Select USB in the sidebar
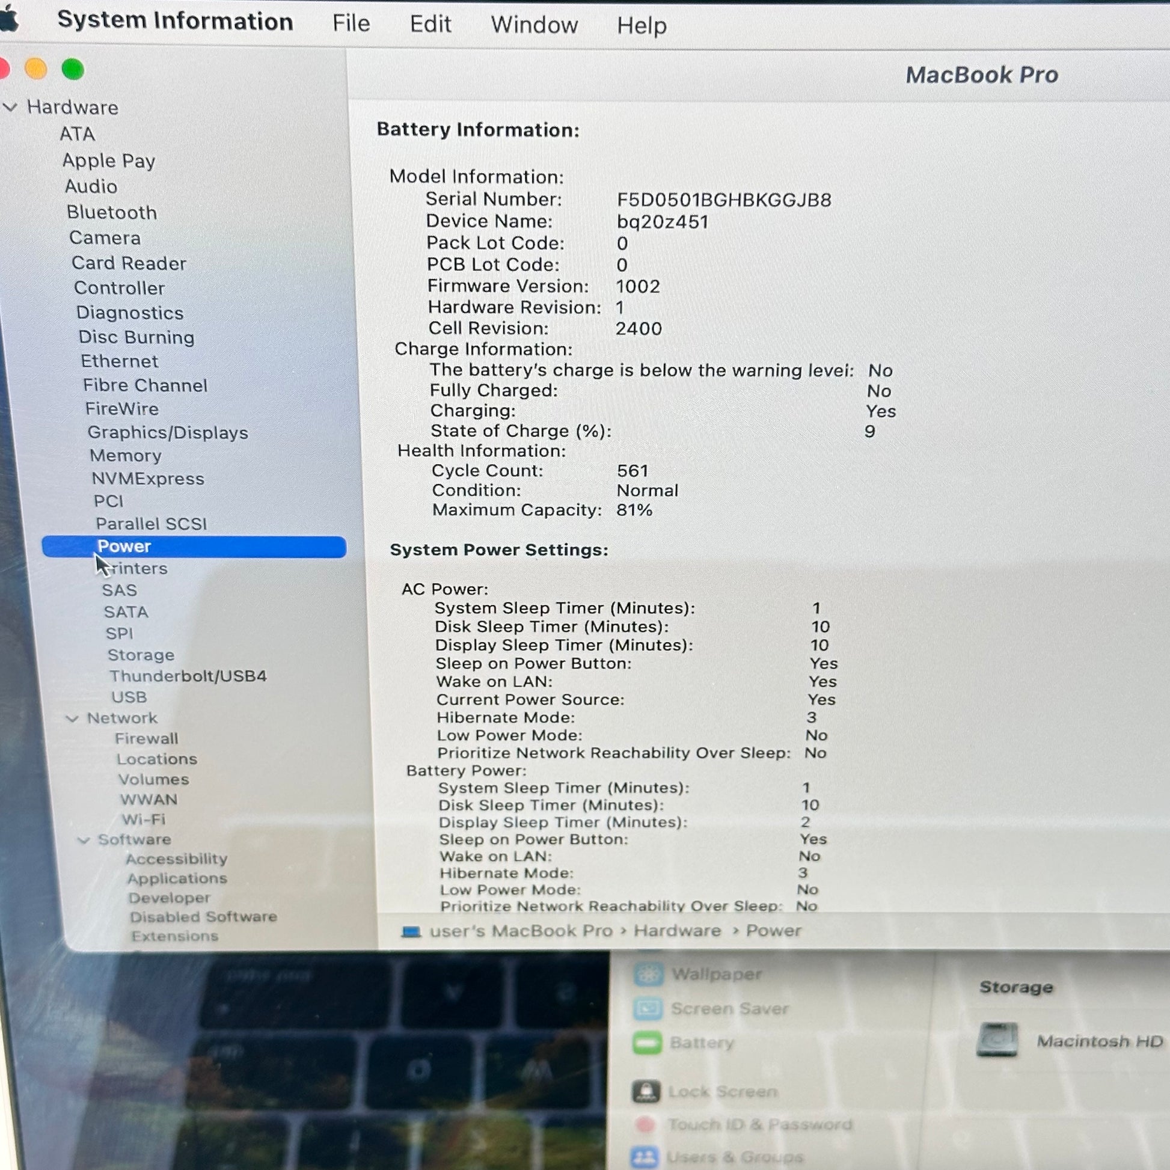This screenshot has width=1170, height=1170. point(129,697)
